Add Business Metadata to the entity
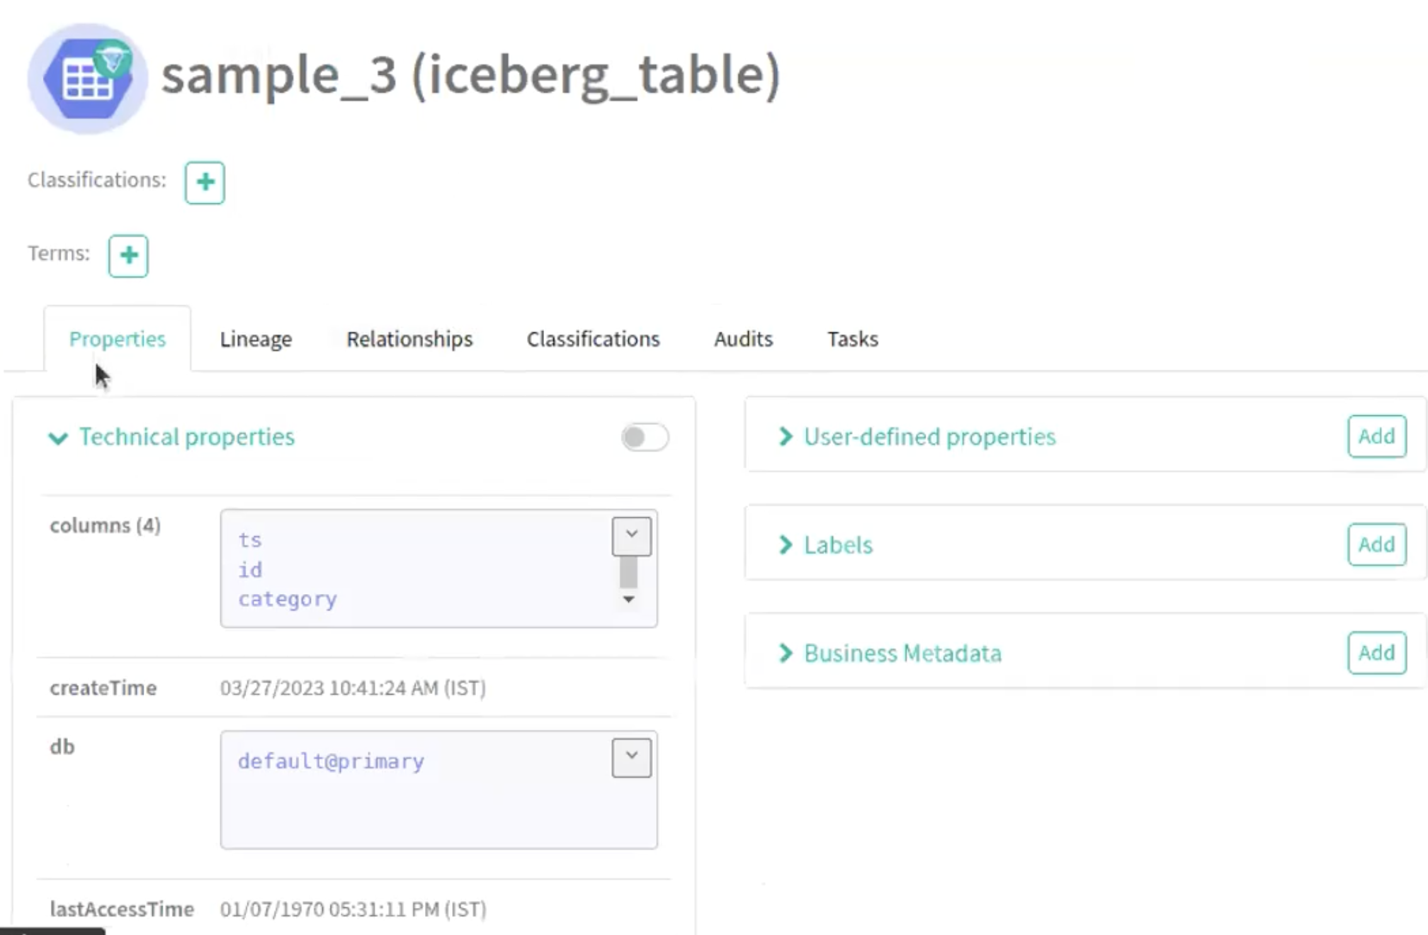The image size is (1428, 935). 1376,653
